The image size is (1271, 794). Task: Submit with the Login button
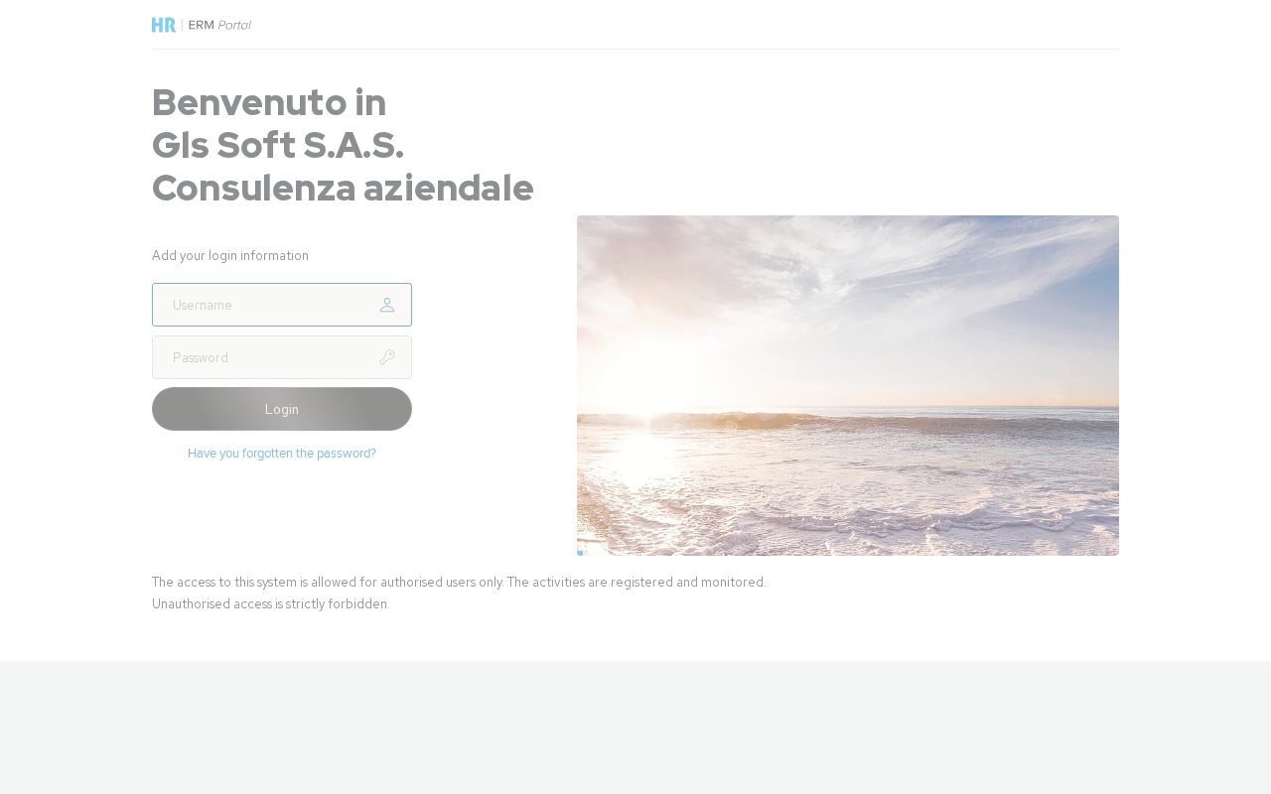[282, 409]
